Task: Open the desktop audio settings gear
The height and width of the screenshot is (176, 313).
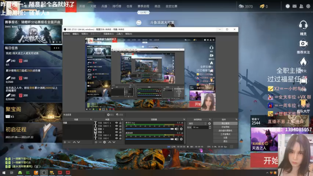Action: point(181,139)
